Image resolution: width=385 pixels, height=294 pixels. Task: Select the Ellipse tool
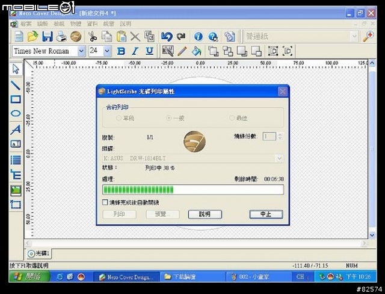point(16,113)
